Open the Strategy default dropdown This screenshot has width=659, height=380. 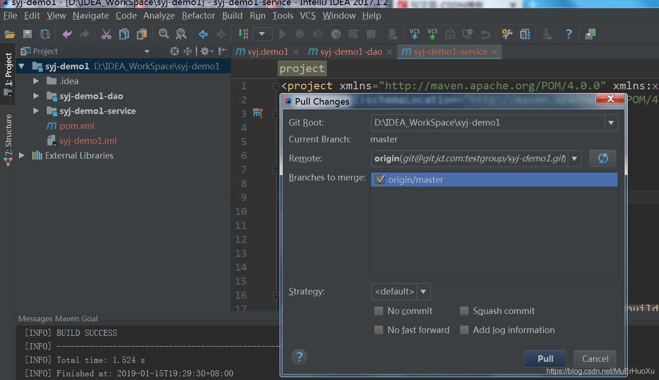(423, 292)
